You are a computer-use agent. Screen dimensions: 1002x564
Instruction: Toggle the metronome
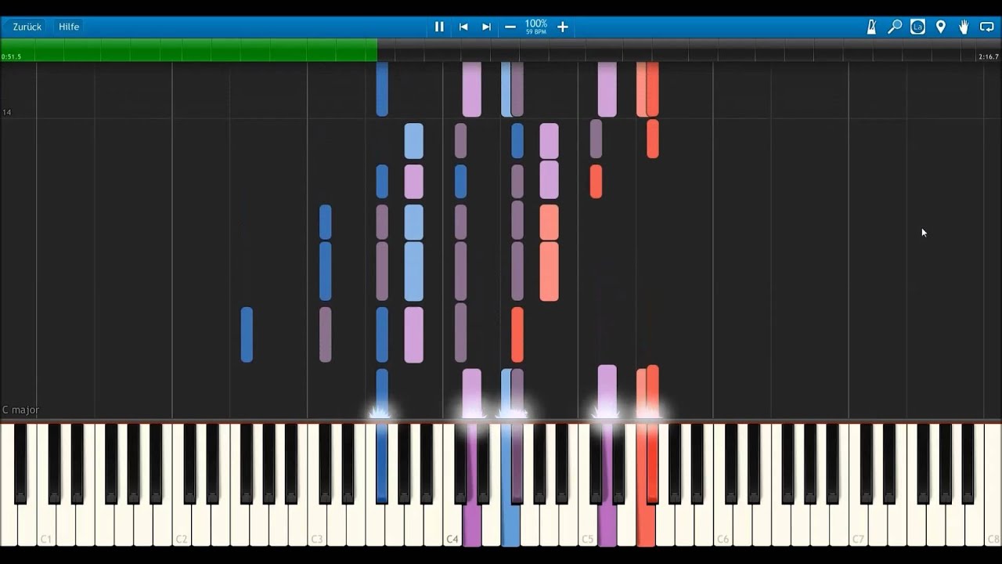pyautogui.click(x=871, y=27)
